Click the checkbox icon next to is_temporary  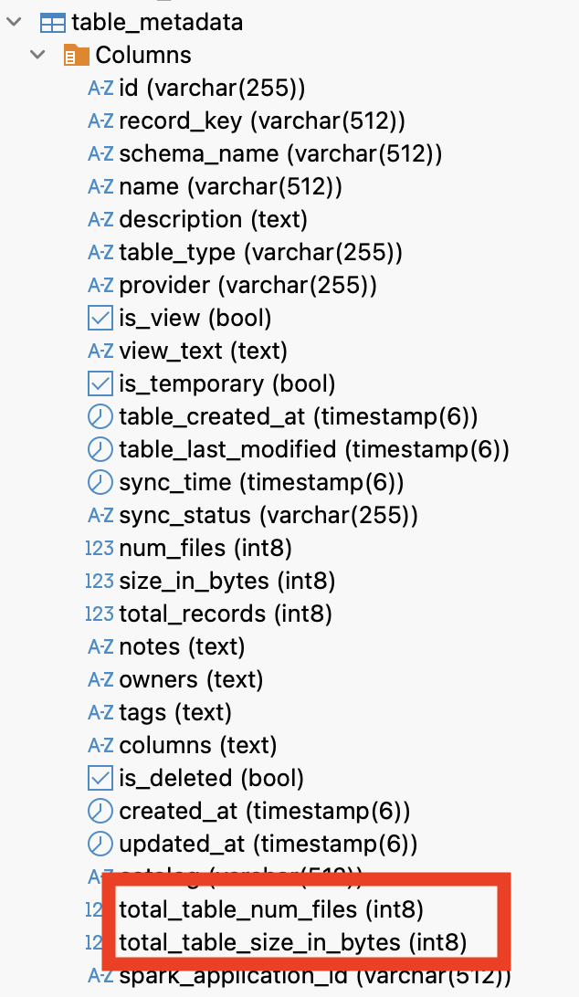click(100, 383)
